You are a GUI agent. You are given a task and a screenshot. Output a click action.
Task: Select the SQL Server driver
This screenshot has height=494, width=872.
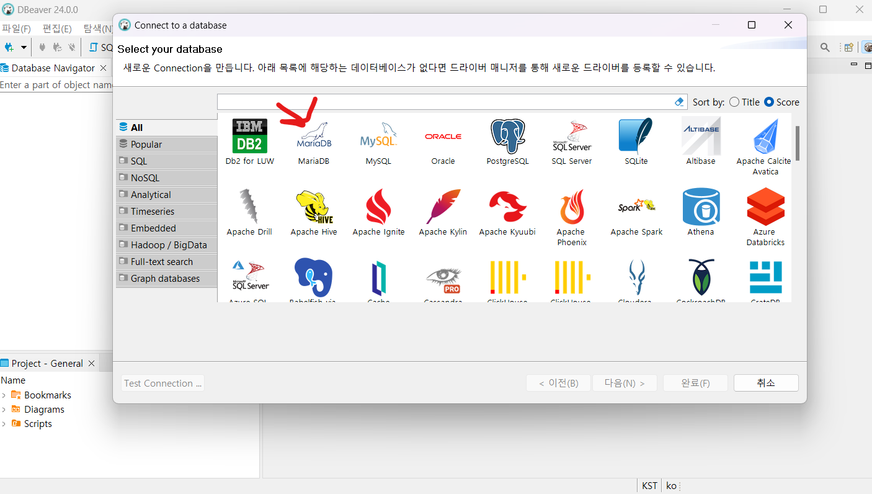pos(572,142)
